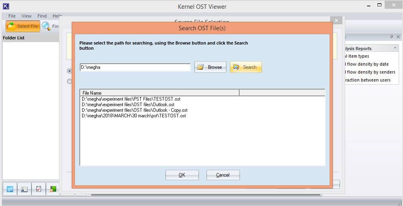The image size is (403, 206).
Task: Open the Find menu
Action: pos(42,16)
